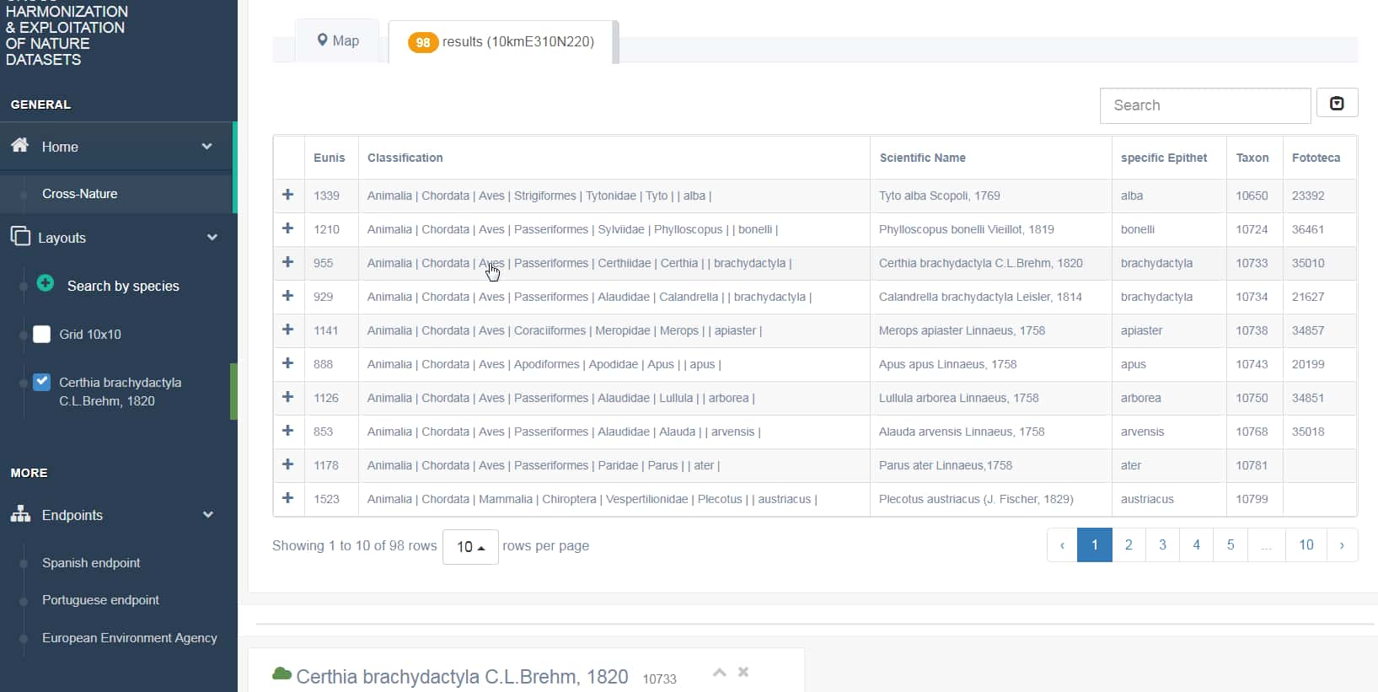This screenshot has width=1378, height=692.
Task: Click the Fototeca column header
Action: pyautogui.click(x=1320, y=158)
